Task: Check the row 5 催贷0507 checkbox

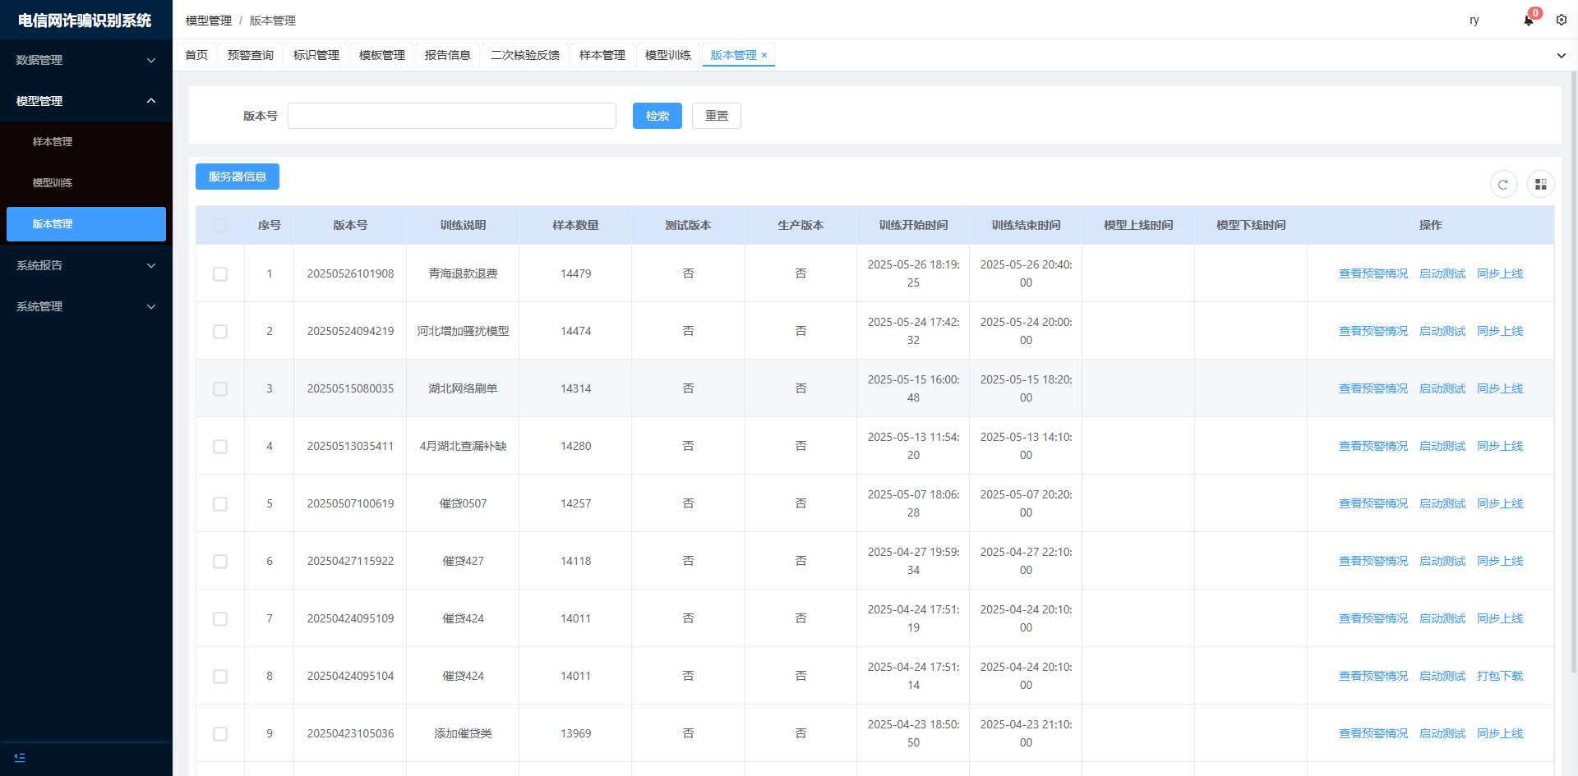Action: 220,504
